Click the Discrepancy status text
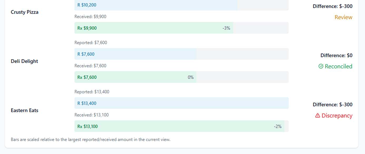 coord(337,116)
